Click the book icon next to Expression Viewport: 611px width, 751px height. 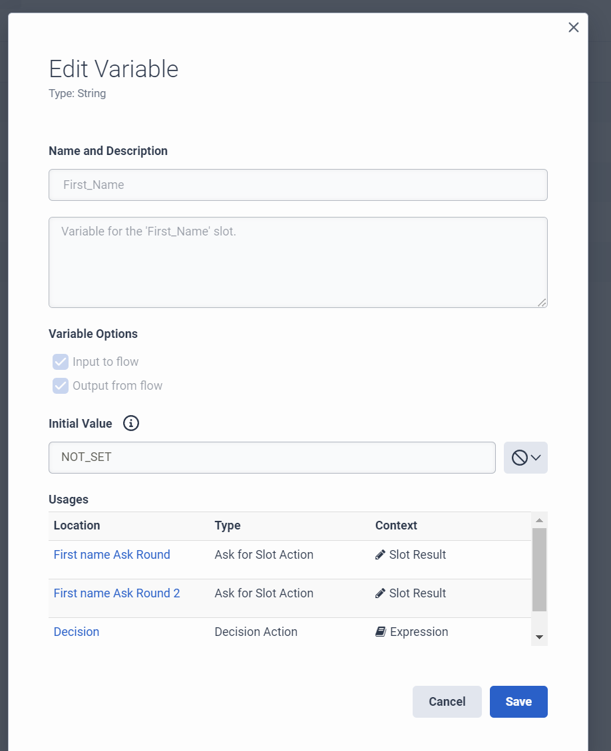[381, 632]
